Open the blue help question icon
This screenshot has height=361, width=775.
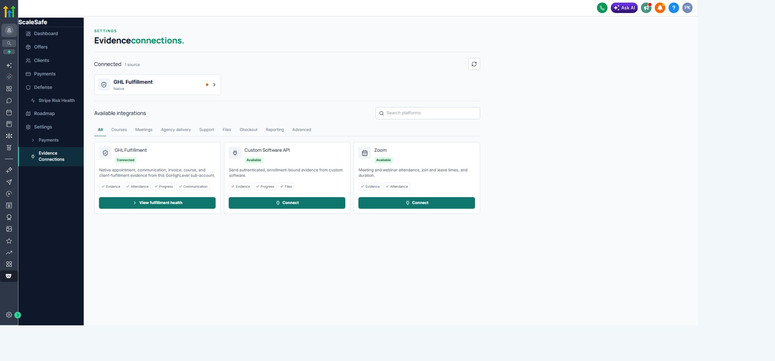click(674, 8)
